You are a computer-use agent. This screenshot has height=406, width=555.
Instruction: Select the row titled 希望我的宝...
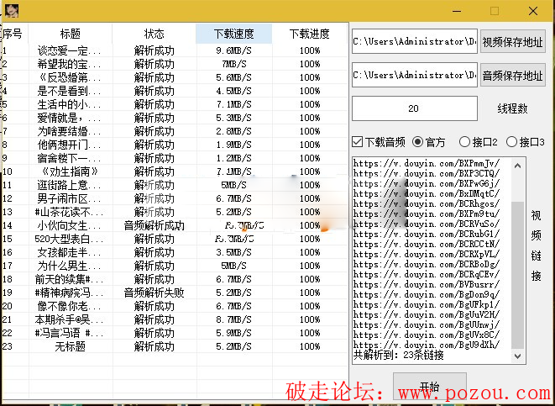pos(175,64)
